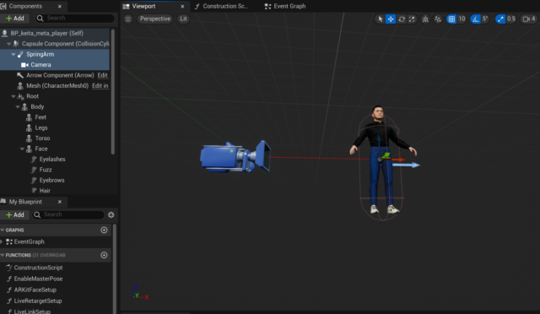Activate the scale tool
The height and width of the screenshot is (314, 540).
[412, 19]
